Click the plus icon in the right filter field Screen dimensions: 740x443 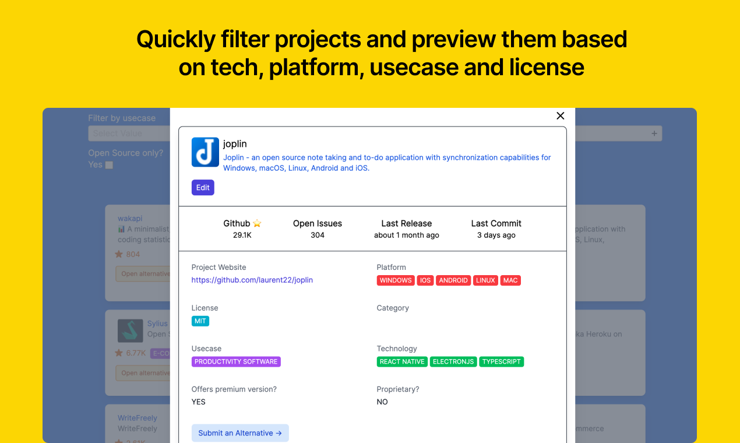(654, 133)
